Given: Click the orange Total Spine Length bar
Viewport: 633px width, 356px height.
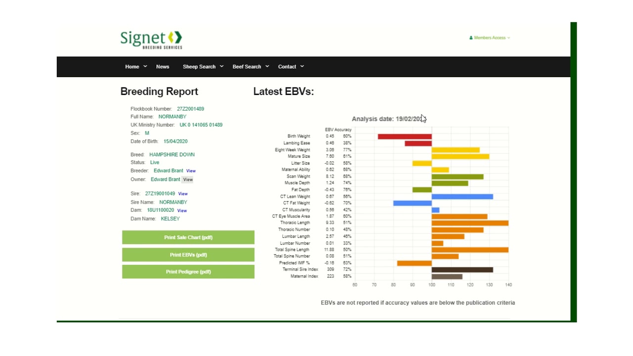Looking at the screenshot, I should (x=470, y=250).
